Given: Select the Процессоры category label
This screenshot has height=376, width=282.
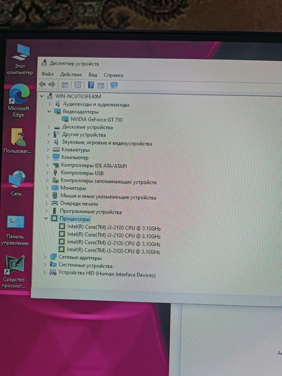Looking at the screenshot, I should point(75,219).
